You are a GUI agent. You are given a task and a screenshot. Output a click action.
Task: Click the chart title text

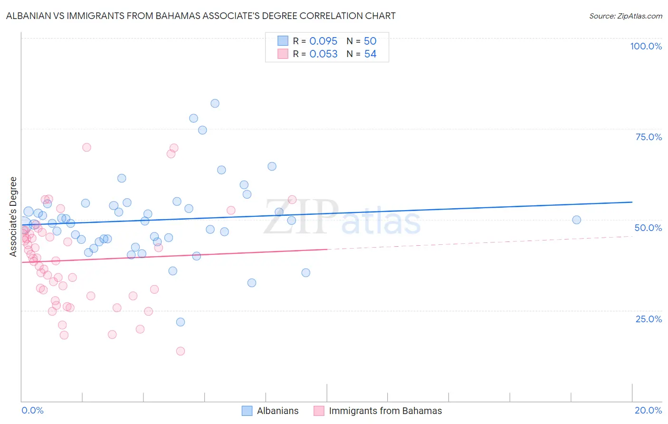coord(200,16)
